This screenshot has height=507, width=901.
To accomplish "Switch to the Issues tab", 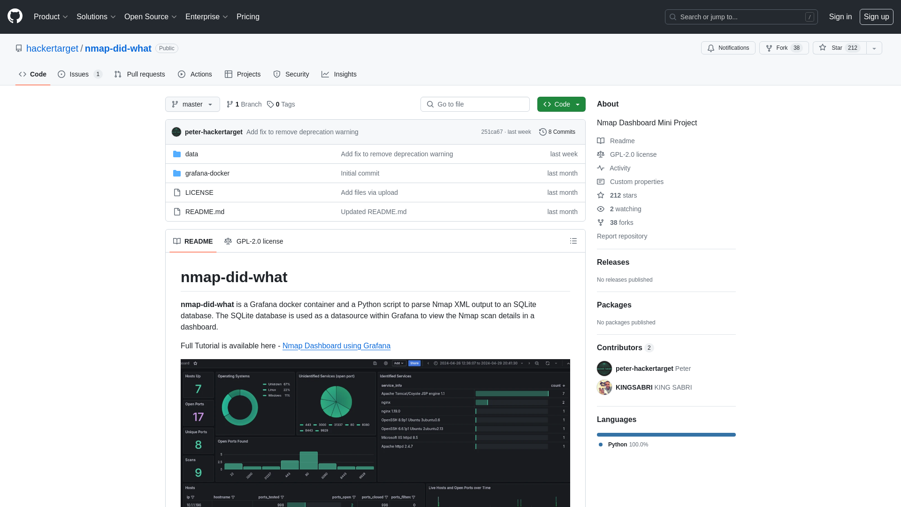I will pyautogui.click(x=80, y=74).
